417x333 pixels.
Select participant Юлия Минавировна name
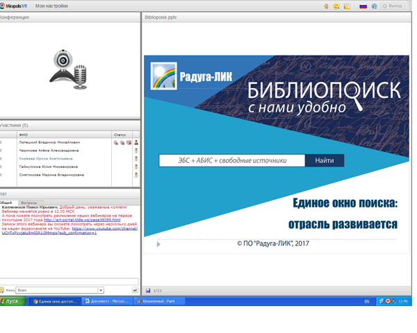(x=49, y=166)
